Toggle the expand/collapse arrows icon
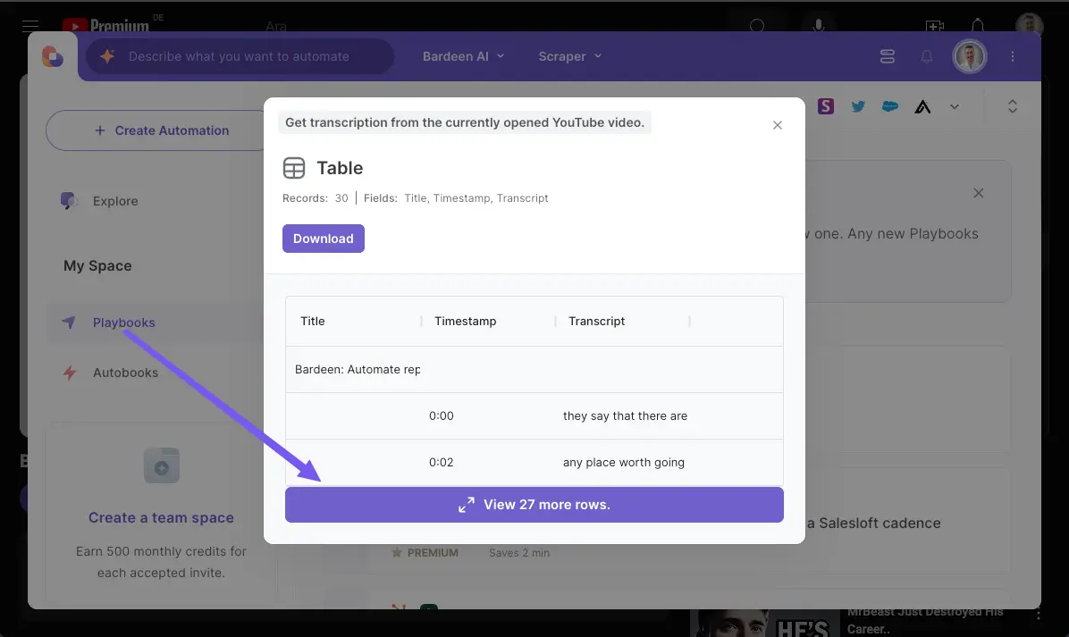This screenshot has width=1069, height=637. pyautogui.click(x=1013, y=106)
